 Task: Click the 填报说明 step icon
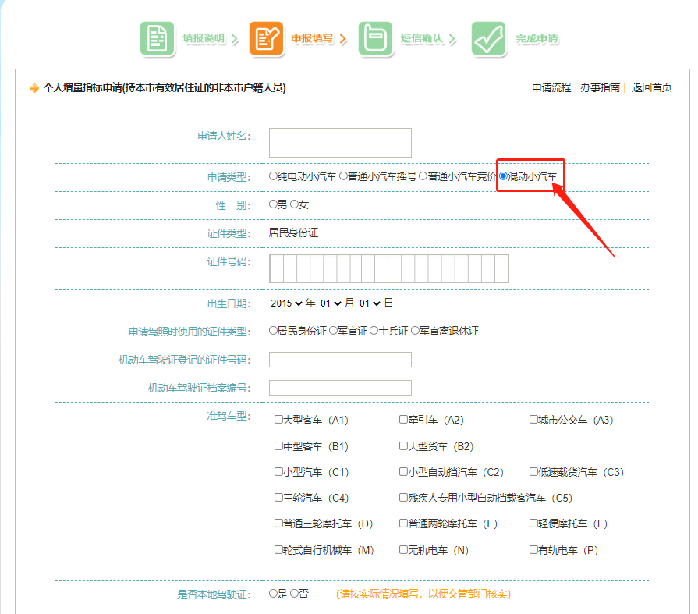pyautogui.click(x=158, y=37)
